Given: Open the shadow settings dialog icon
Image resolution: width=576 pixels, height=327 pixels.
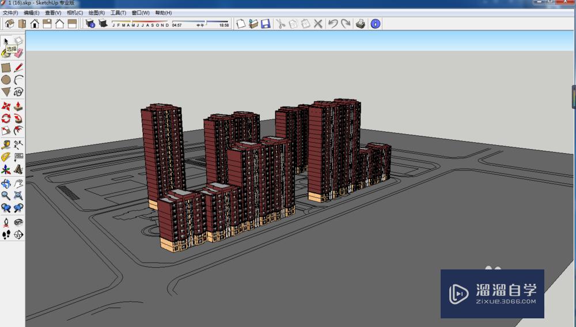Looking at the screenshot, I should [90, 24].
